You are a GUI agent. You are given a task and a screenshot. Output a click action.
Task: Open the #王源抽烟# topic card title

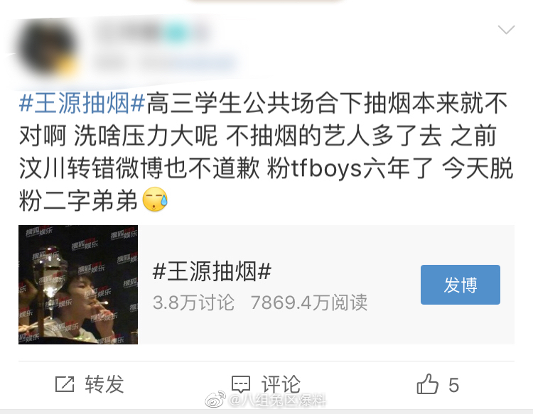tap(212, 272)
